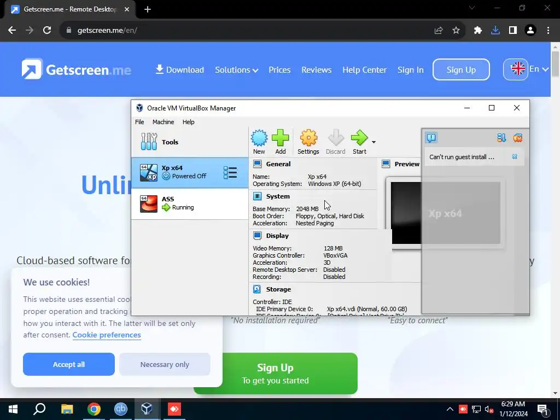The width and height of the screenshot is (560, 420).
Task: Open the Chrome downloads icon
Action: (495, 31)
